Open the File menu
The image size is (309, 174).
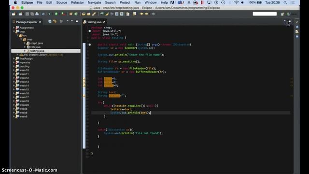pyautogui.click(x=40, y=2)
